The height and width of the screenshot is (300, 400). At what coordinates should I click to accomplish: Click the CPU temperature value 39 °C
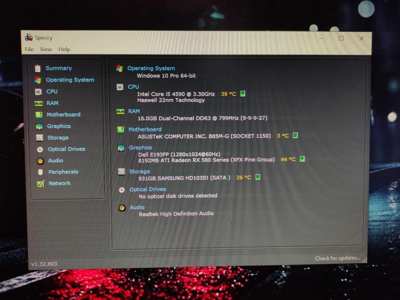pos(228,94)
